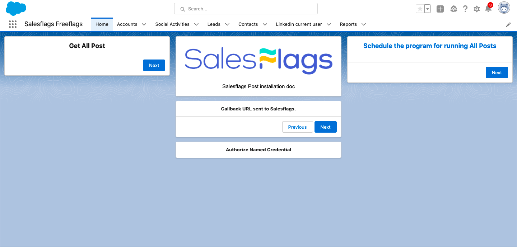Viewport: 517px width, 247px height.
Task: Open the Global Actions plus icon
Action: click(x=440, y=9)
